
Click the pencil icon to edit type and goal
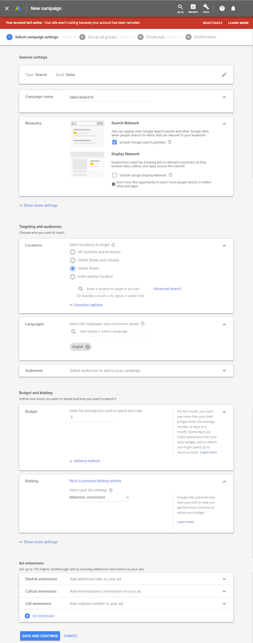(224, 75)
